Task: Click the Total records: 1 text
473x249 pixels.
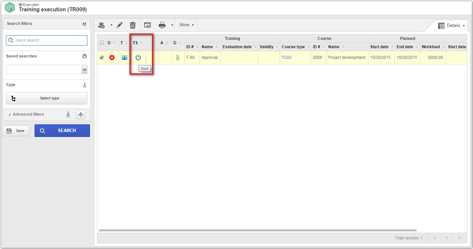Action: pyautogui.click(x=409, y=238)
